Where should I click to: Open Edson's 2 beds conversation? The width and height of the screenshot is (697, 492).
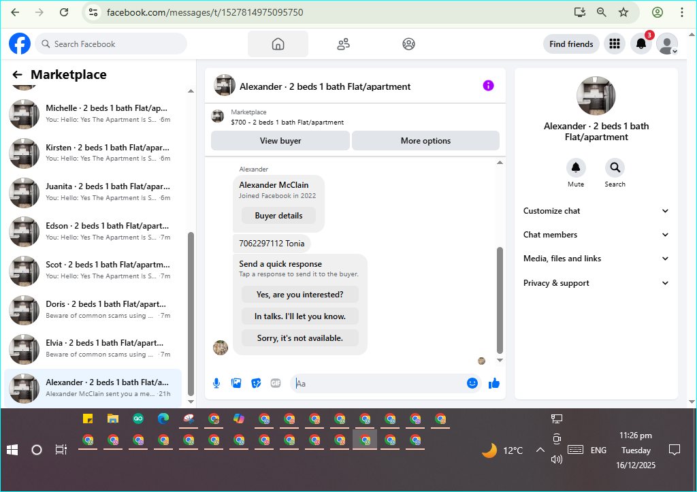(x=93, y=231)
